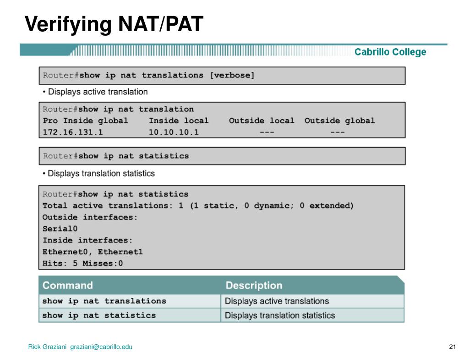Open the graziani@cabrillo.edu email link
469x352 pixels.
coord(101,346)
